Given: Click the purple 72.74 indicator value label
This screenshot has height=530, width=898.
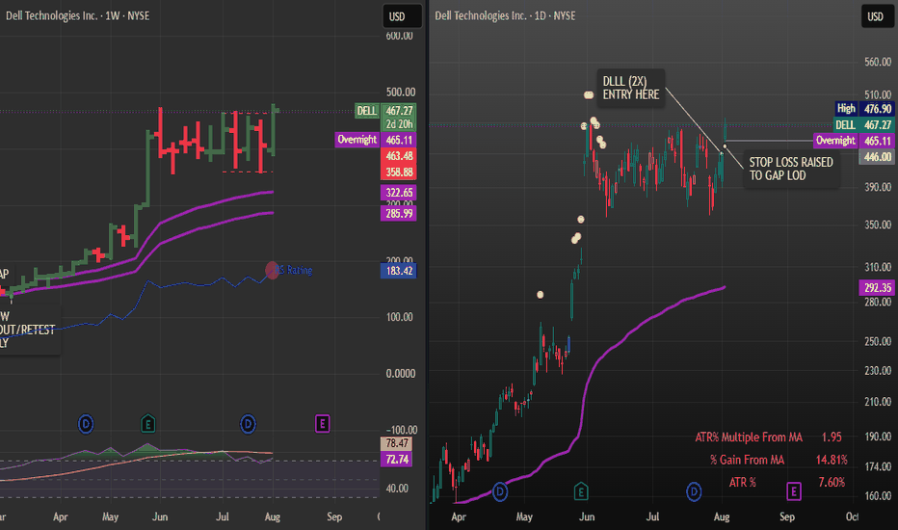Looking at the screenshot, I should pos(396,460).
